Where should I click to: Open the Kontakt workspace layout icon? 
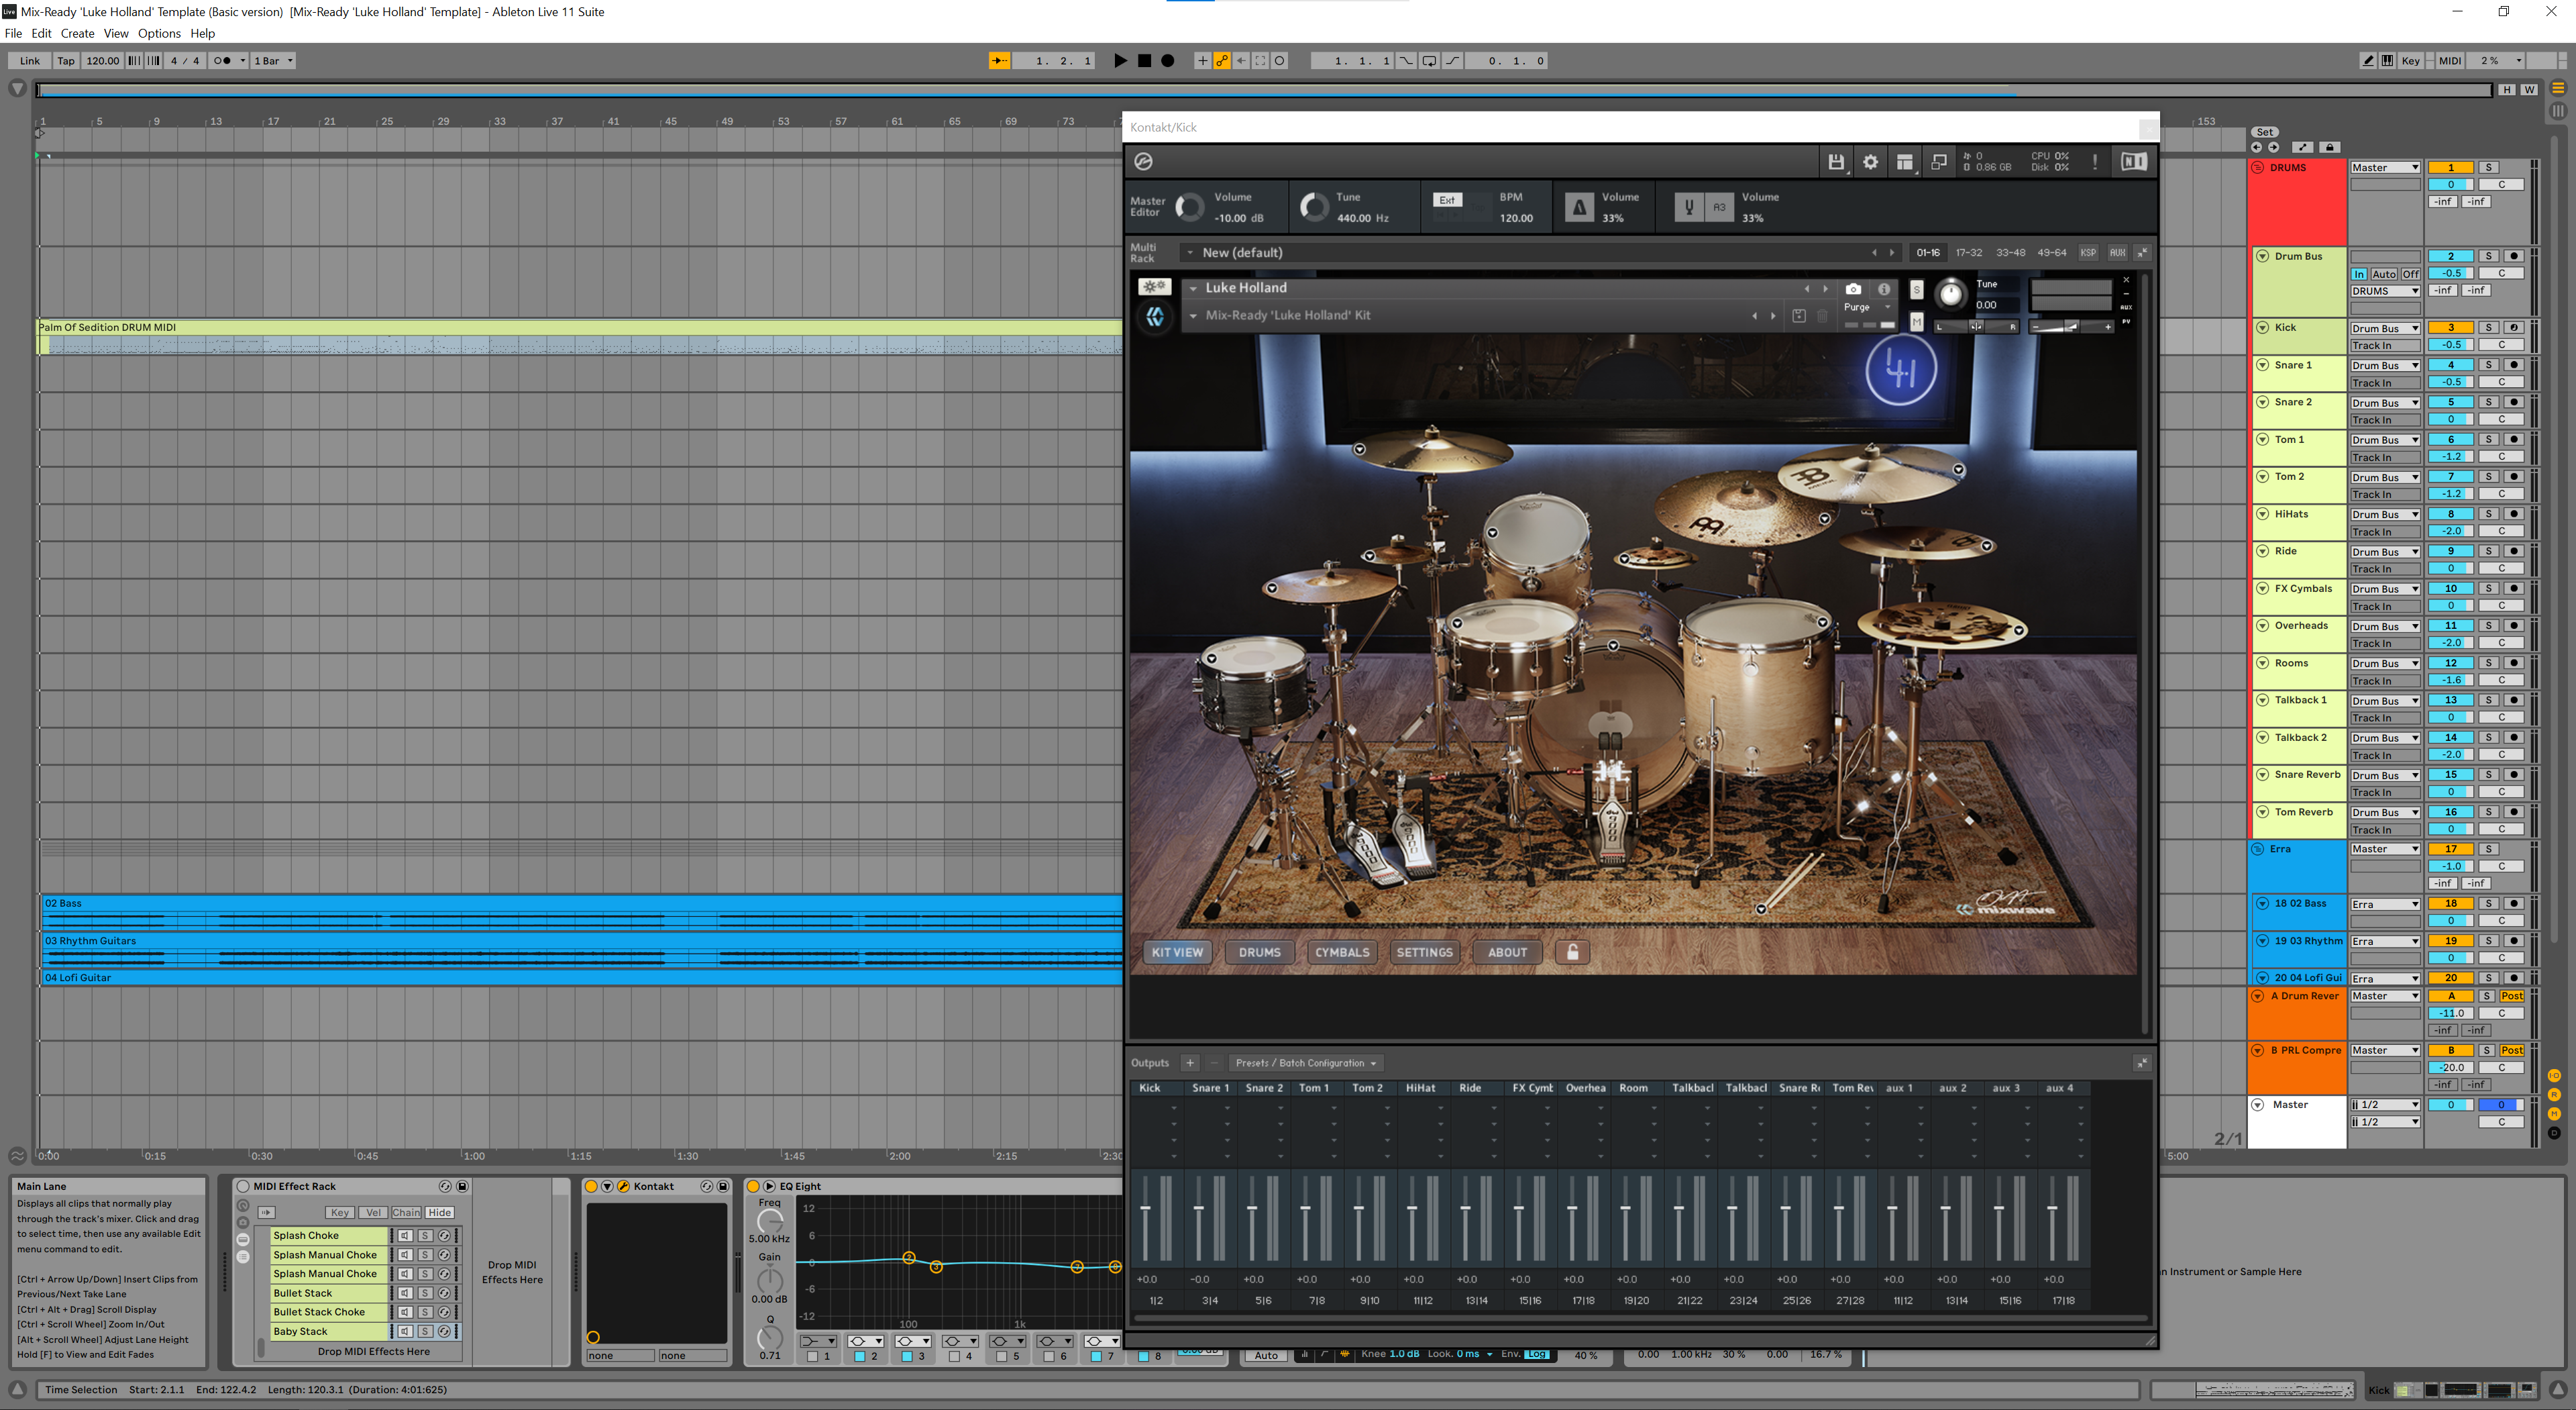point(1904,162)
